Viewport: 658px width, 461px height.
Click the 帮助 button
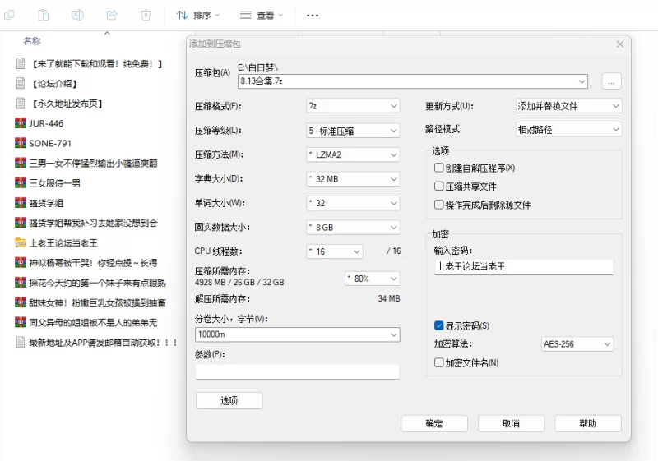588,423
